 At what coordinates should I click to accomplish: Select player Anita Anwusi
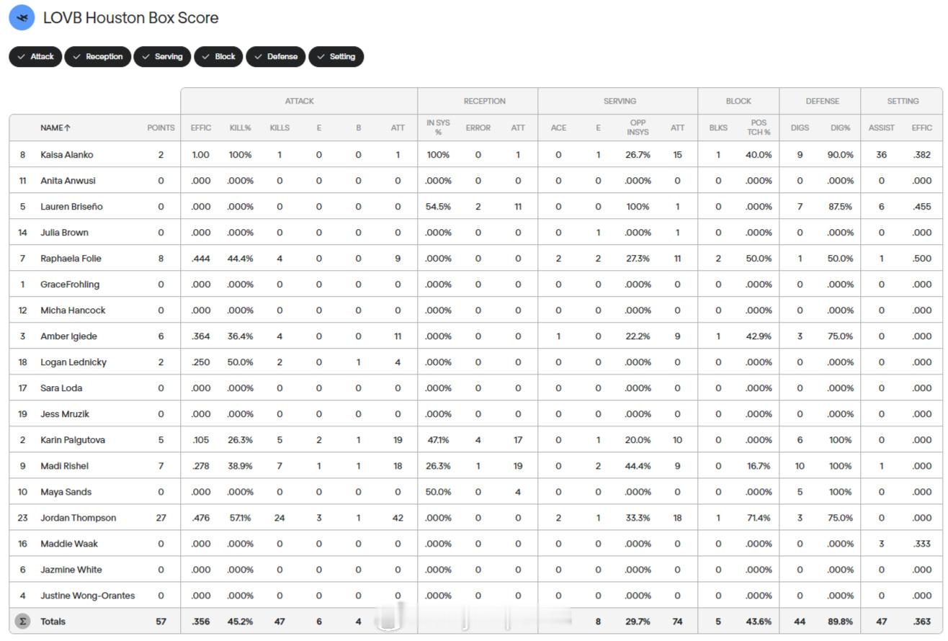tap(68, 181)
